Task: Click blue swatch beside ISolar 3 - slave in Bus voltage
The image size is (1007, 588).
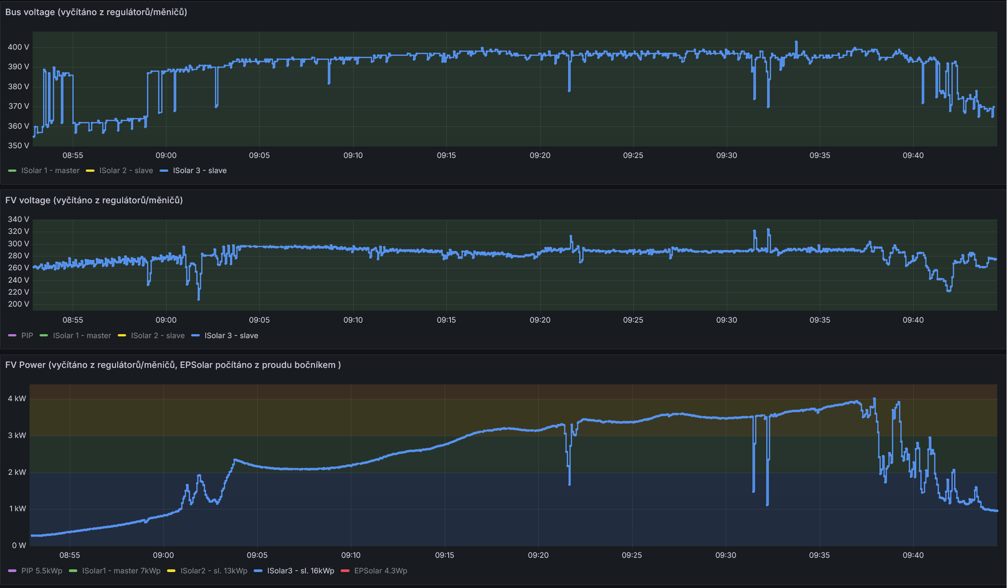Action: coord(164,171)
